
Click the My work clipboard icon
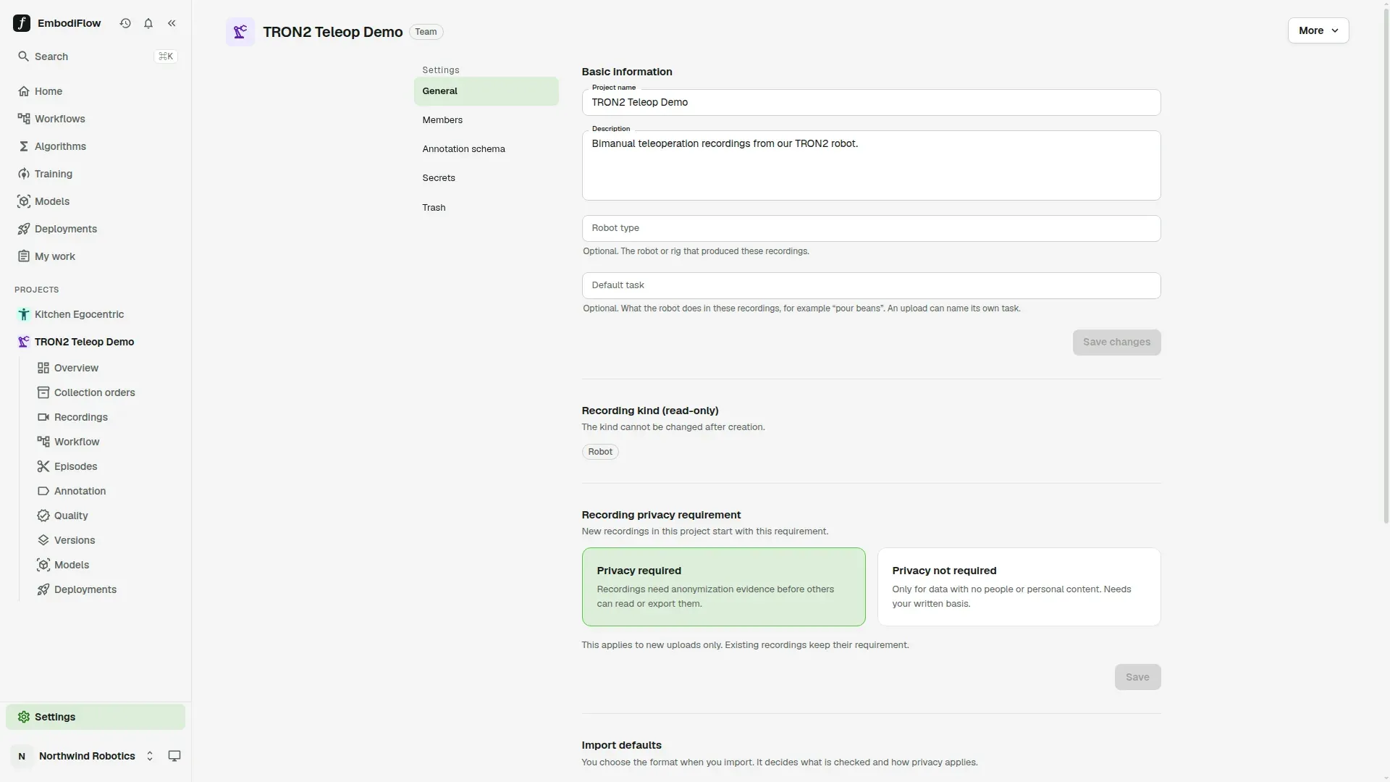click(24, 256)
